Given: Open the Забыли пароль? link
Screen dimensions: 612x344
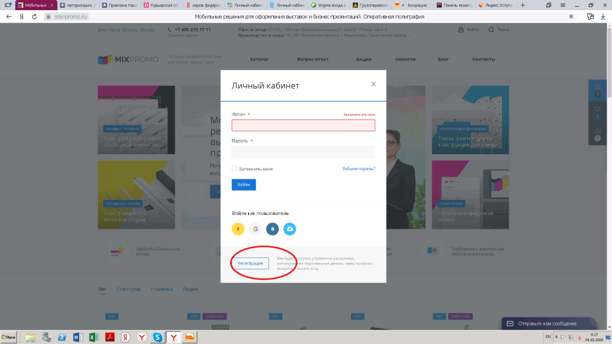Looking at the screenshot, I should pyautogui.click(x=359, y=169).
